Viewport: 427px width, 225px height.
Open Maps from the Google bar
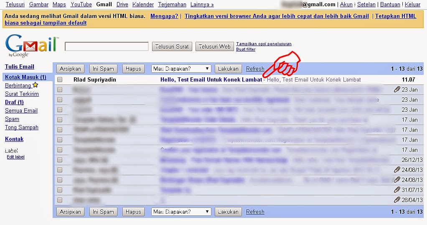click(x=59, y=4)
